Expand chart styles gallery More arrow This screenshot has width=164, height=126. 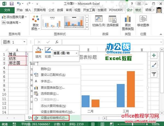87,28
